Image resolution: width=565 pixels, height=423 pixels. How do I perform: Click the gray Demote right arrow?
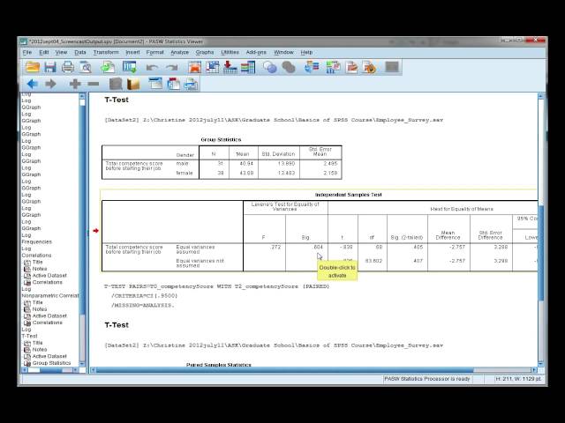(50, 84)
